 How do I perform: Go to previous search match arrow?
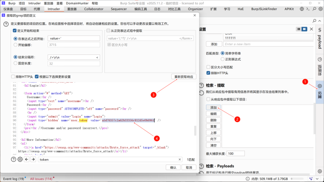tap(27, 159)
